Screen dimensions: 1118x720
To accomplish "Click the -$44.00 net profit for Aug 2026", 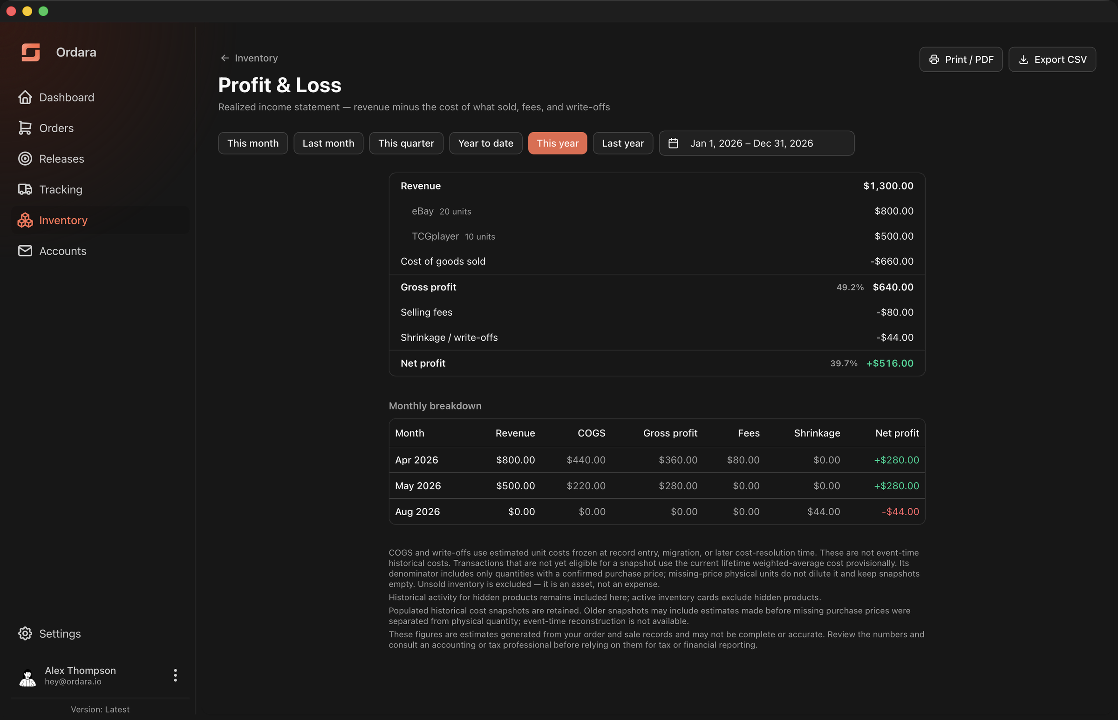I will [x=900, y=511].
